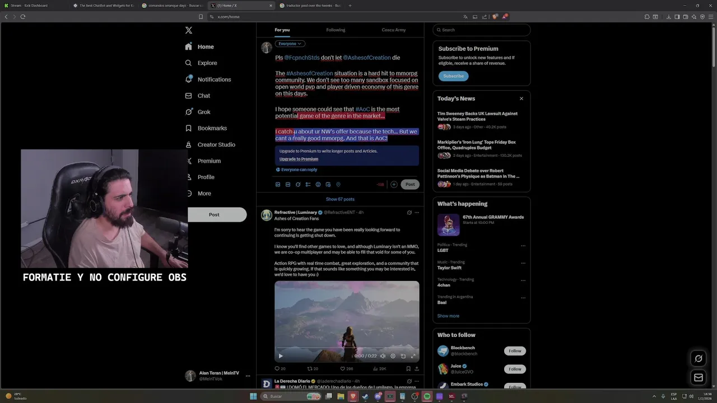717x403 pixels.
Task: Open Grok in the sidebar
Action: click(x=198, y=112)
